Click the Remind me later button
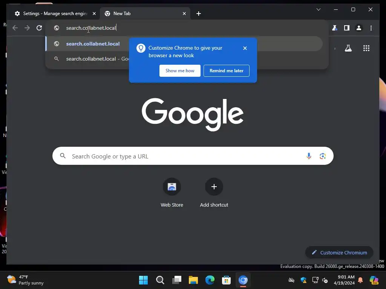 pos(227,71)
